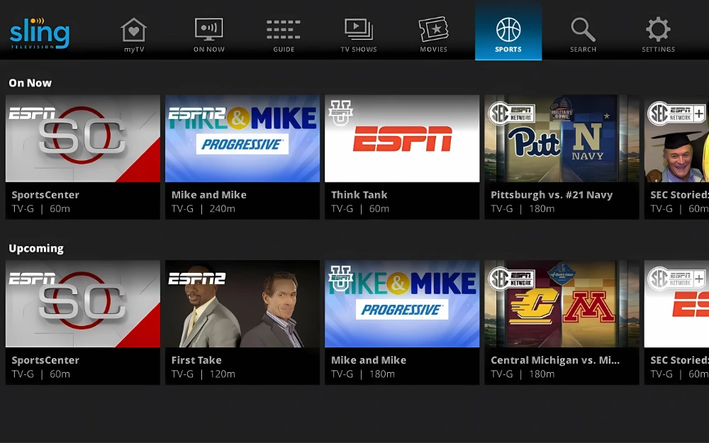Screen dimensions: 709x443
Task: Click Pittsburgh vs. #21 Navy title
Action: (x=552, y=195)
